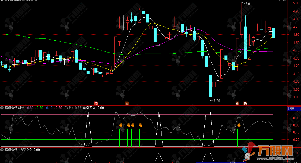Click the 预 marker icon below chart
This screenshot has width=301, height=163.
(96, 103)
